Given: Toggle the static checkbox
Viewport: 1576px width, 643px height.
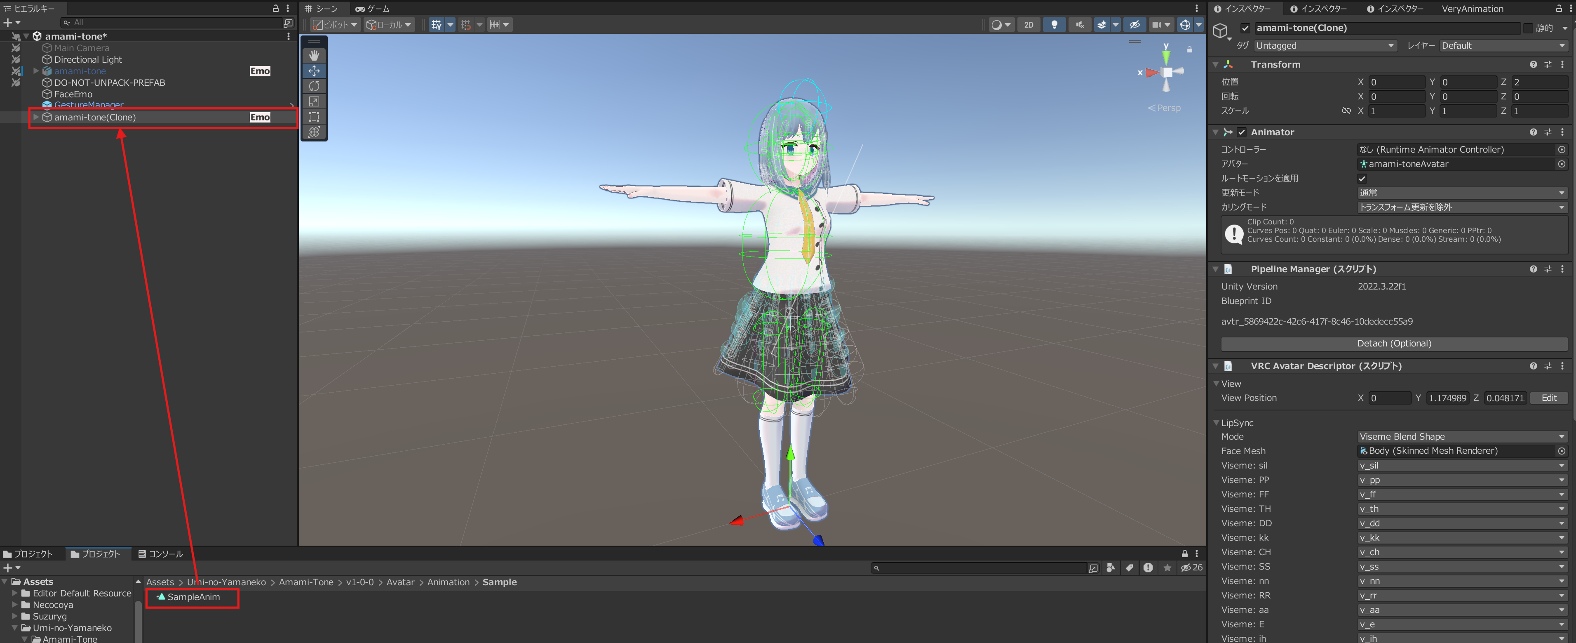Looking at the screenshot, I should click(x=1528, y=28).
